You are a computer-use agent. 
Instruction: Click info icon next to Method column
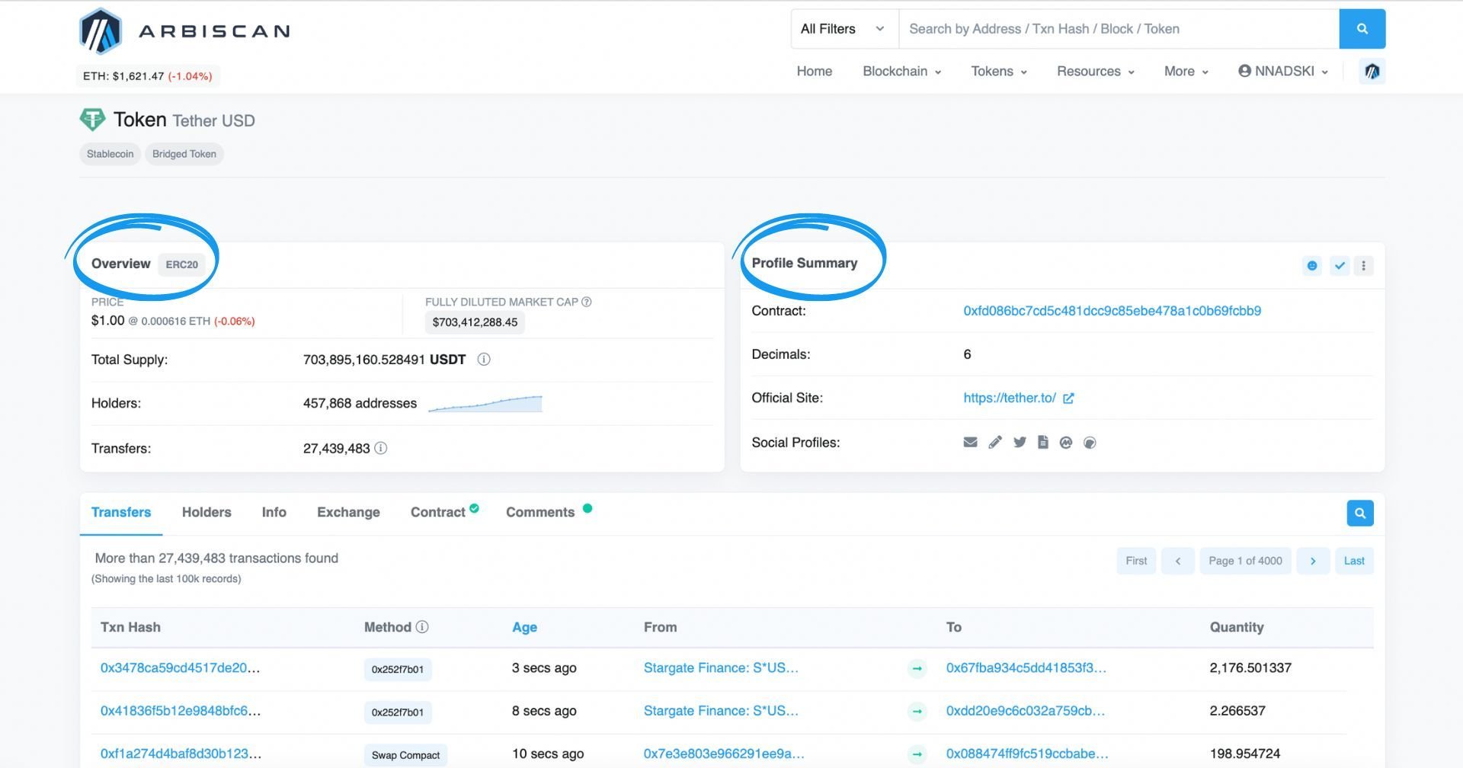(x=422, y=626)
